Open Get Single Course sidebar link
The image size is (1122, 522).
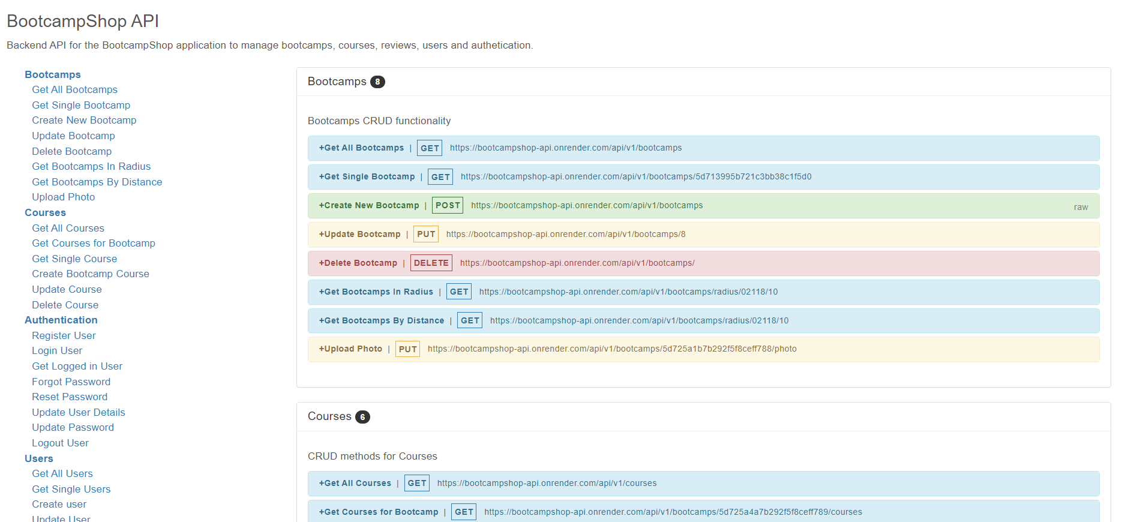pyautogui.click(x=74, y=259)
